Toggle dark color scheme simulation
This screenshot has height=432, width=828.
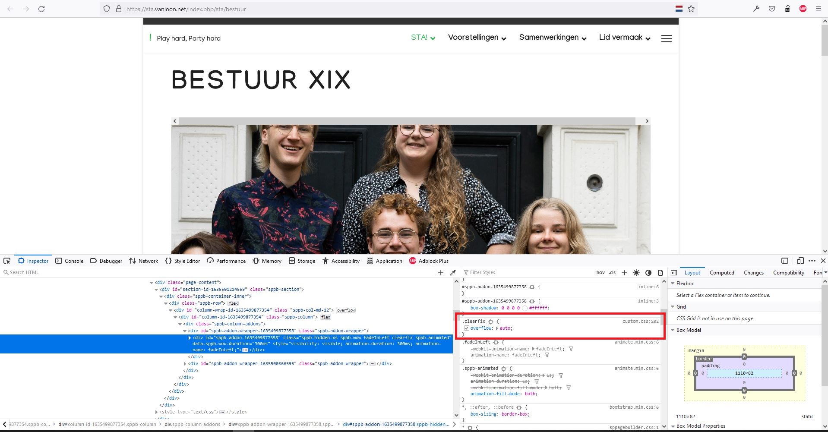648,273
